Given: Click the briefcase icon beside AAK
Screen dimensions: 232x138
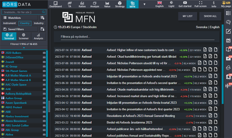Looking at the screenshot, I should (44, 89).
